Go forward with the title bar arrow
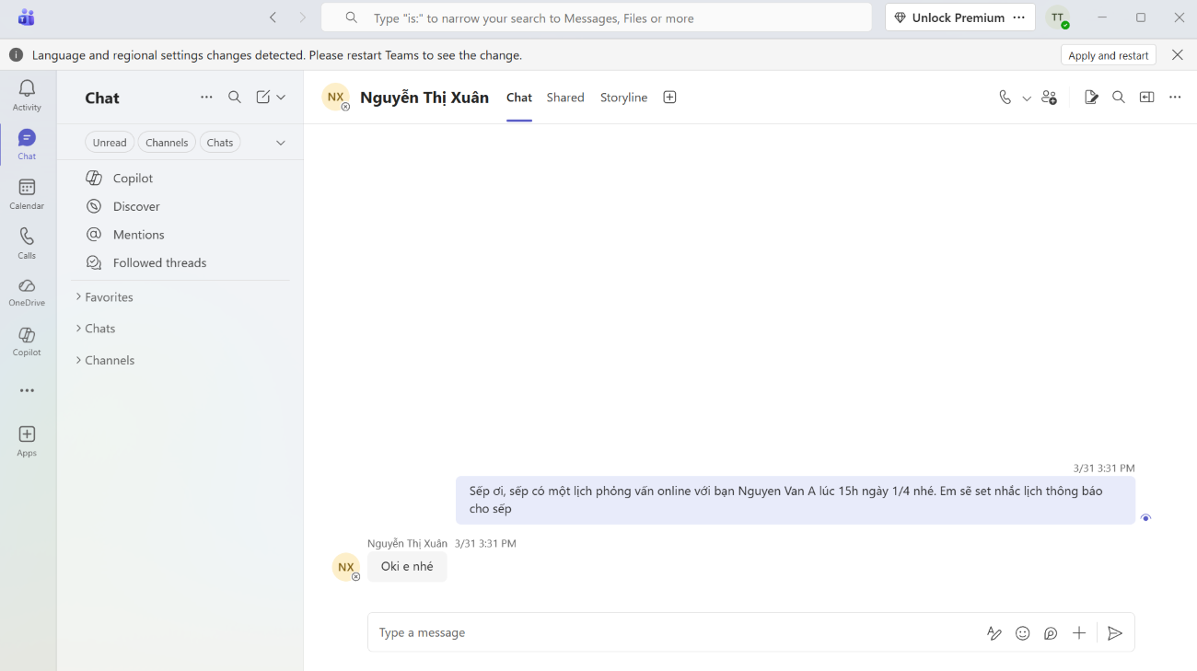 coord(302,17)
